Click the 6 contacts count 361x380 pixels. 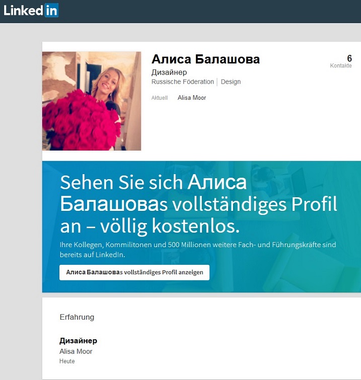pos(349,58)
